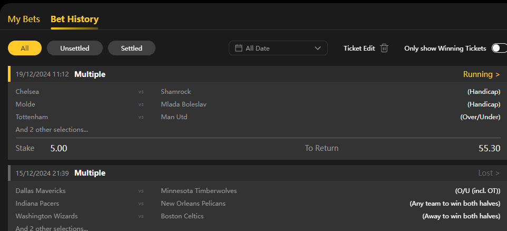Expand the Lost ticket details

point(489,173)
